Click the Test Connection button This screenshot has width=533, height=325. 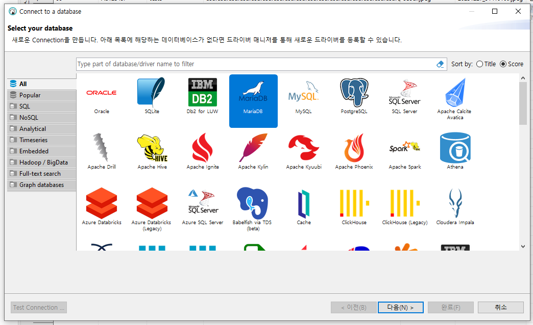tap(39, 307)
